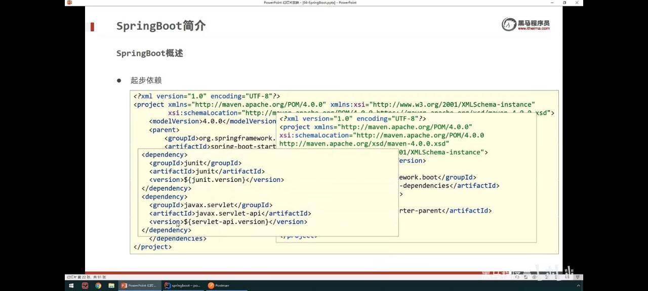
Task: Click the '${junit.version}' version line
Action: (x=217, y=180)
